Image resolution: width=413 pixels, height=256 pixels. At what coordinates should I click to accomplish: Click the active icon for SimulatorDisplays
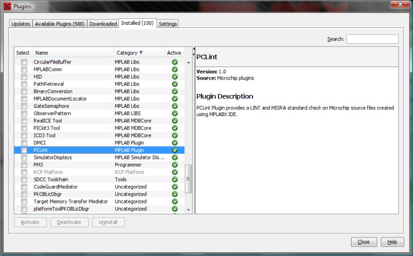pos(174,157)
